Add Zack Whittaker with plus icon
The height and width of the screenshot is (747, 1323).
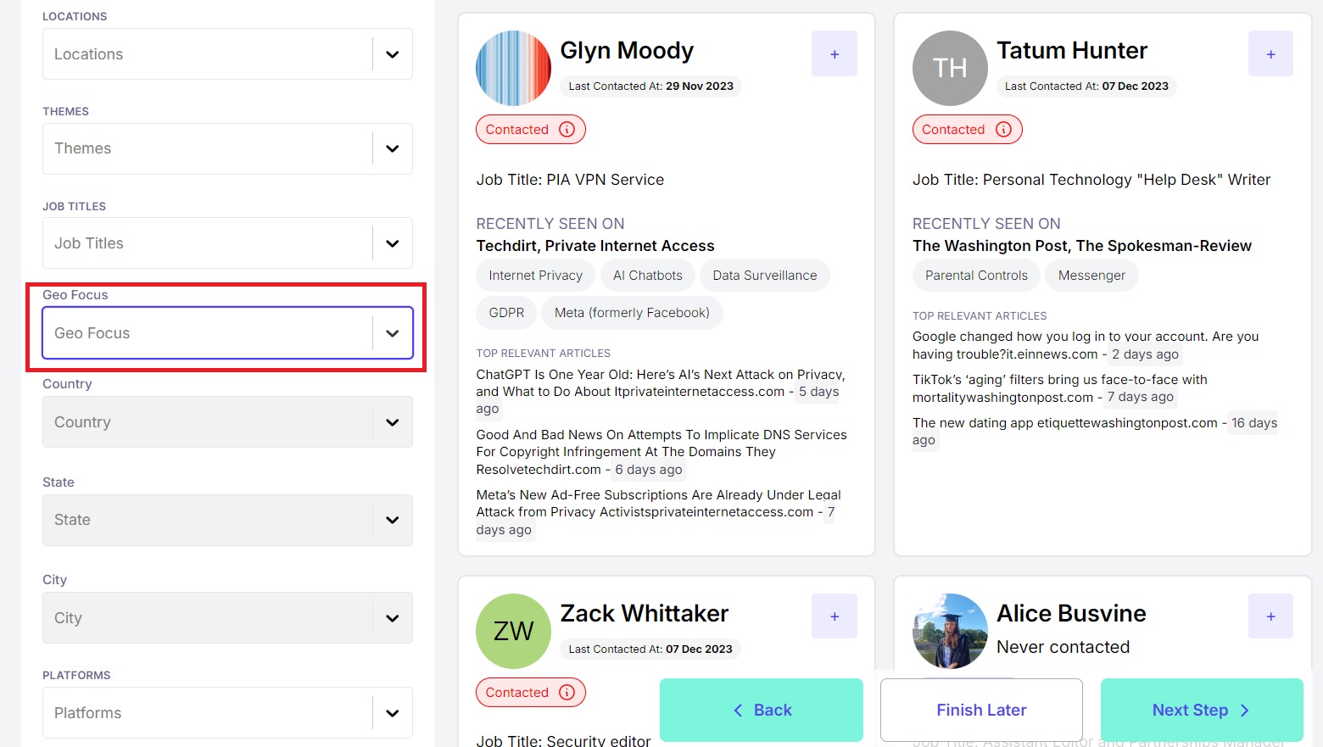tap(835, 616)
